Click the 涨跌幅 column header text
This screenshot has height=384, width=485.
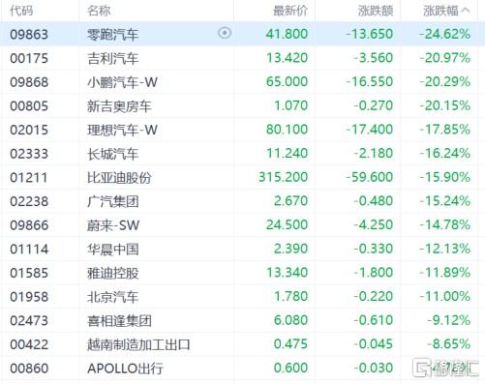click(x=440, y=11)
